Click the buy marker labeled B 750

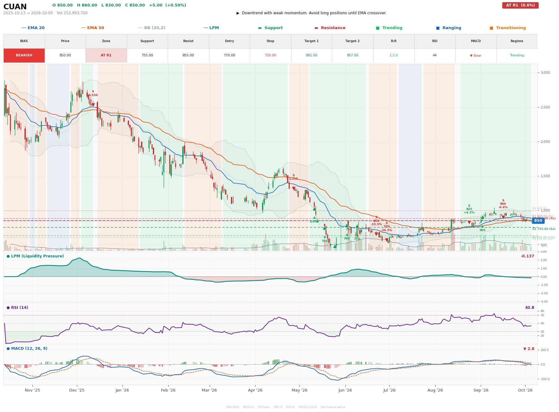tap(325, 228)
